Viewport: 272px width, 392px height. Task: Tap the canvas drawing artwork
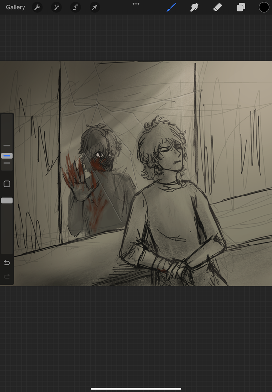click(x=136, y=173)
